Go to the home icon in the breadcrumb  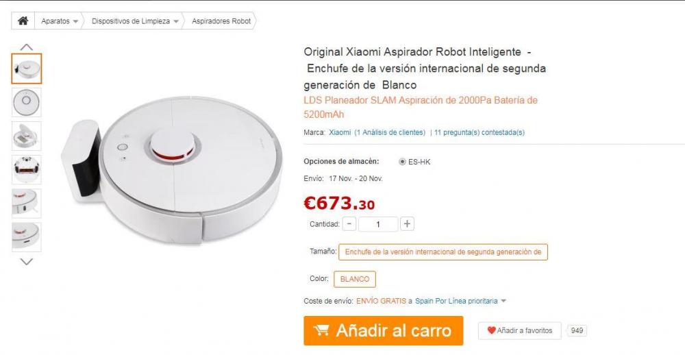coord(23,21)
